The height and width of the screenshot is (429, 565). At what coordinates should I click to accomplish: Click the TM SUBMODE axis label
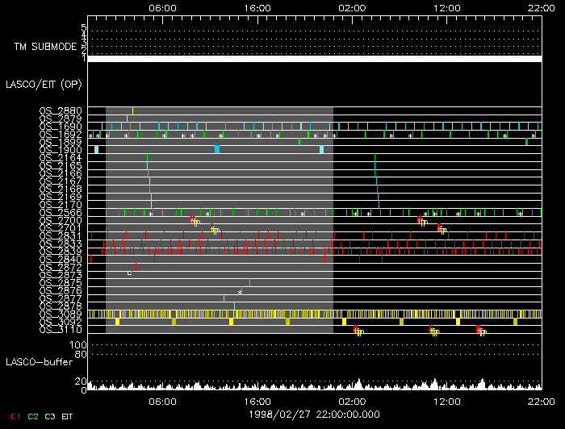coord(46,47)
